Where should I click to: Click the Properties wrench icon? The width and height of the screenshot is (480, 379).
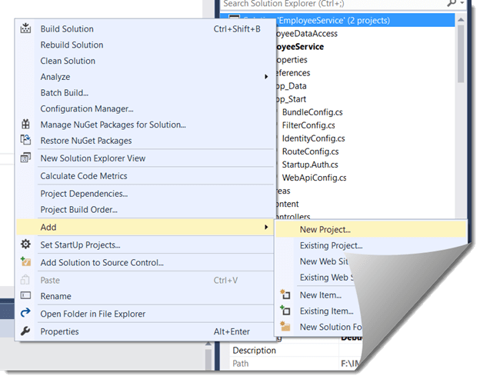click(25, 331)
